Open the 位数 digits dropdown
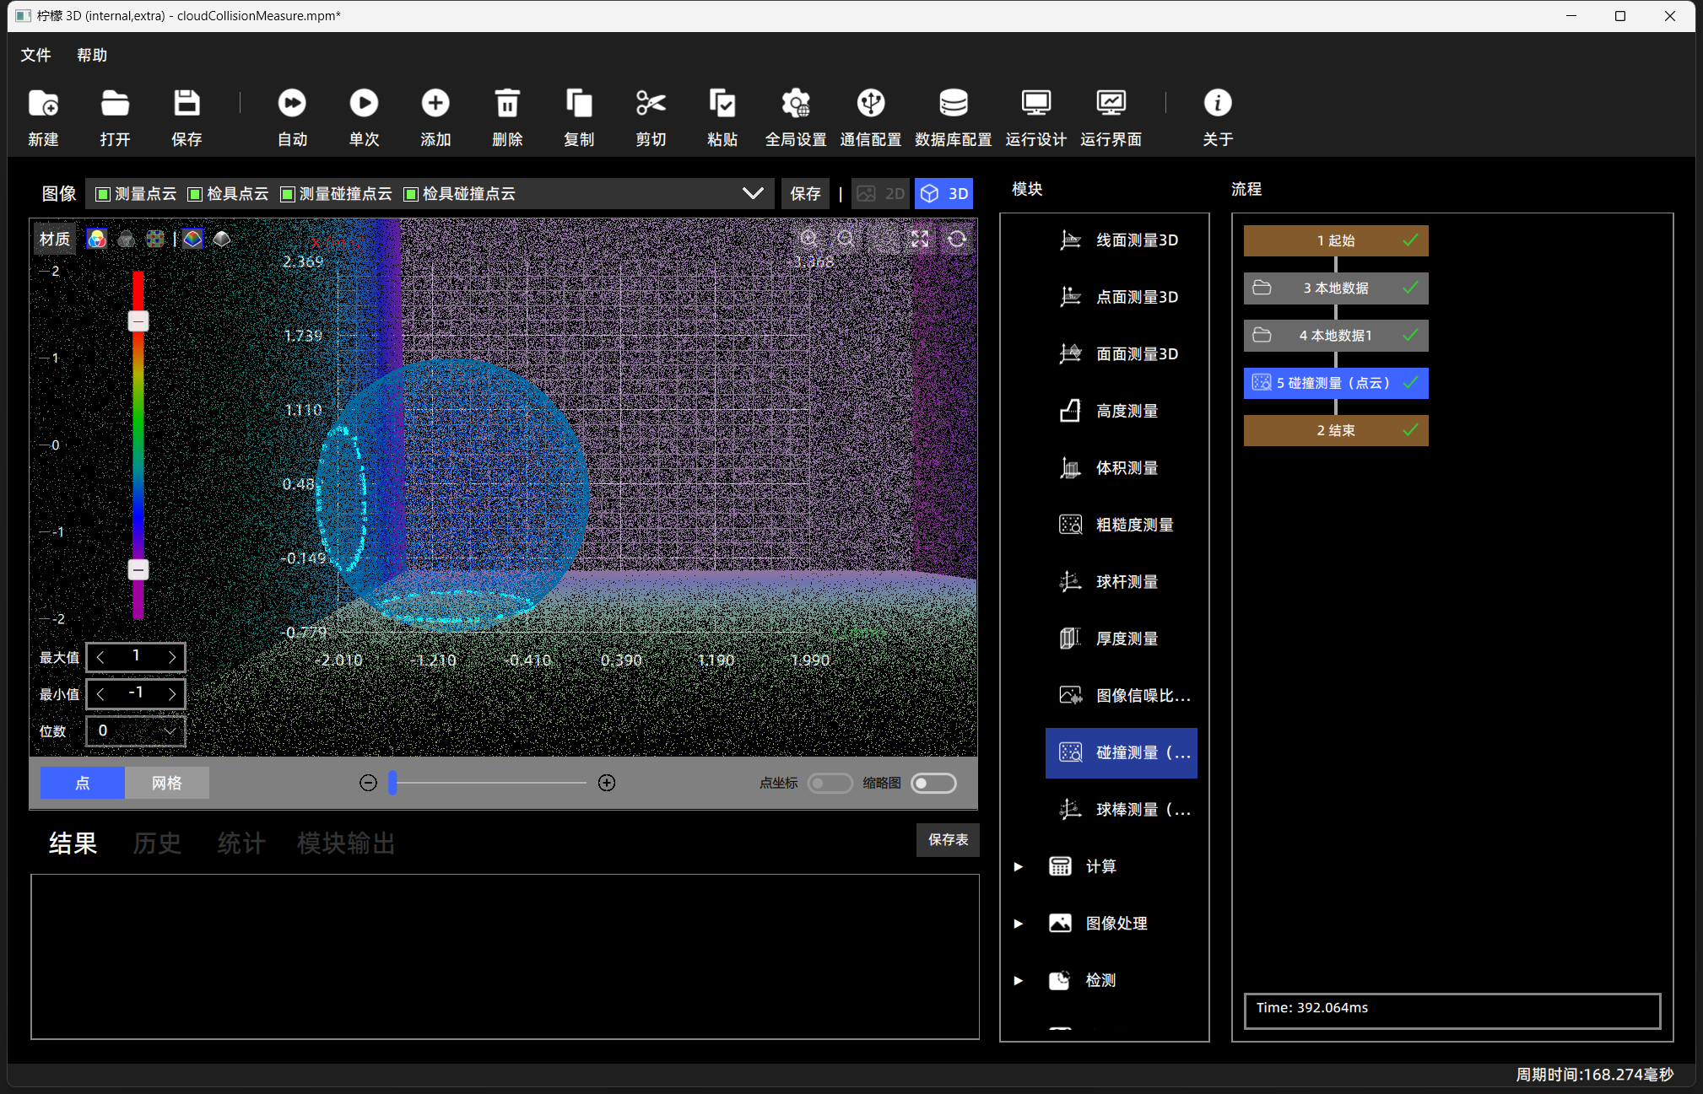1703x1094 pixels. (136, 731)
